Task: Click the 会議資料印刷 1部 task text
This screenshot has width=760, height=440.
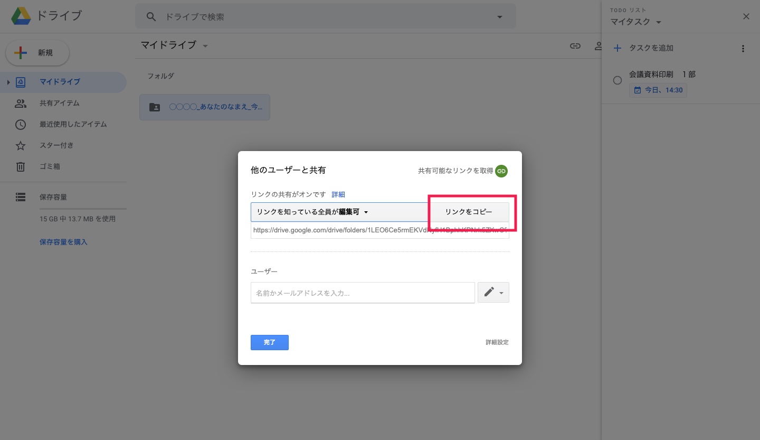Action: (662, 74)
